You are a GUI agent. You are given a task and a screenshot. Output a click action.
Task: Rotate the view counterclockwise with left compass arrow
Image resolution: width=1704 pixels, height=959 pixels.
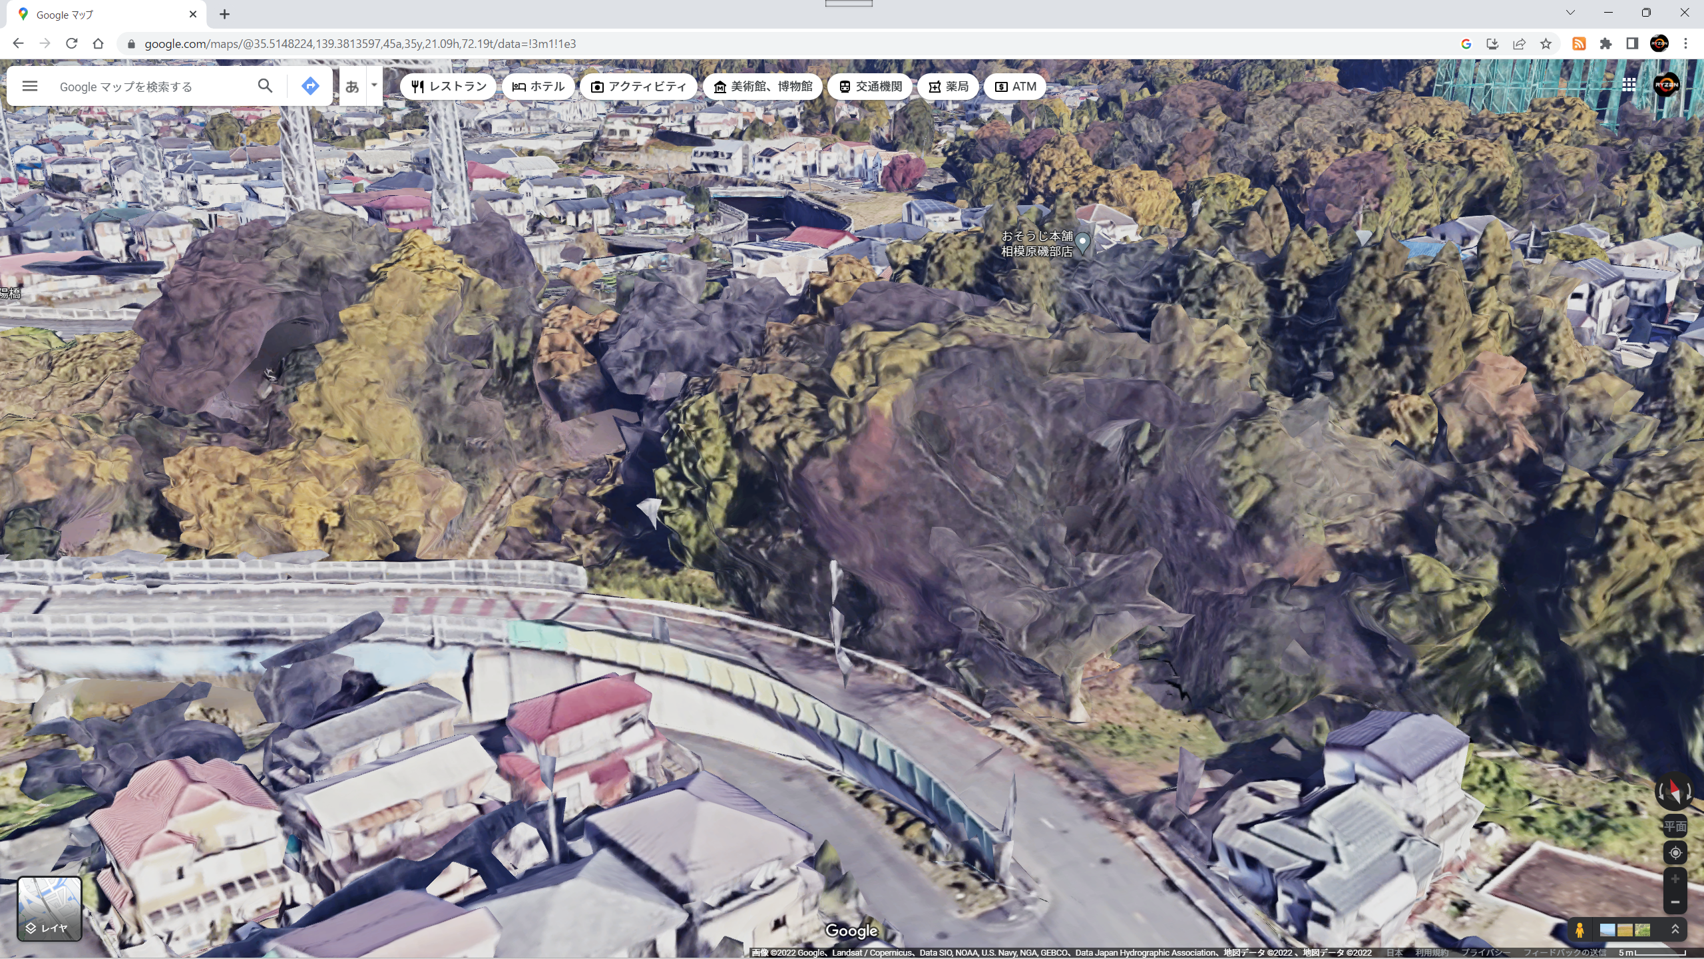click(x=1660, y=793)
